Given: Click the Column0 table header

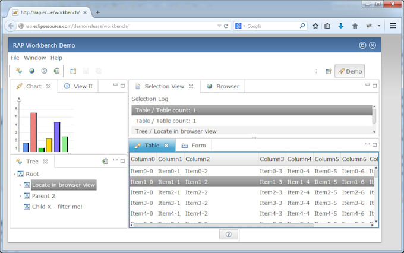Looking at the screenshot, I should coord(143,159).
